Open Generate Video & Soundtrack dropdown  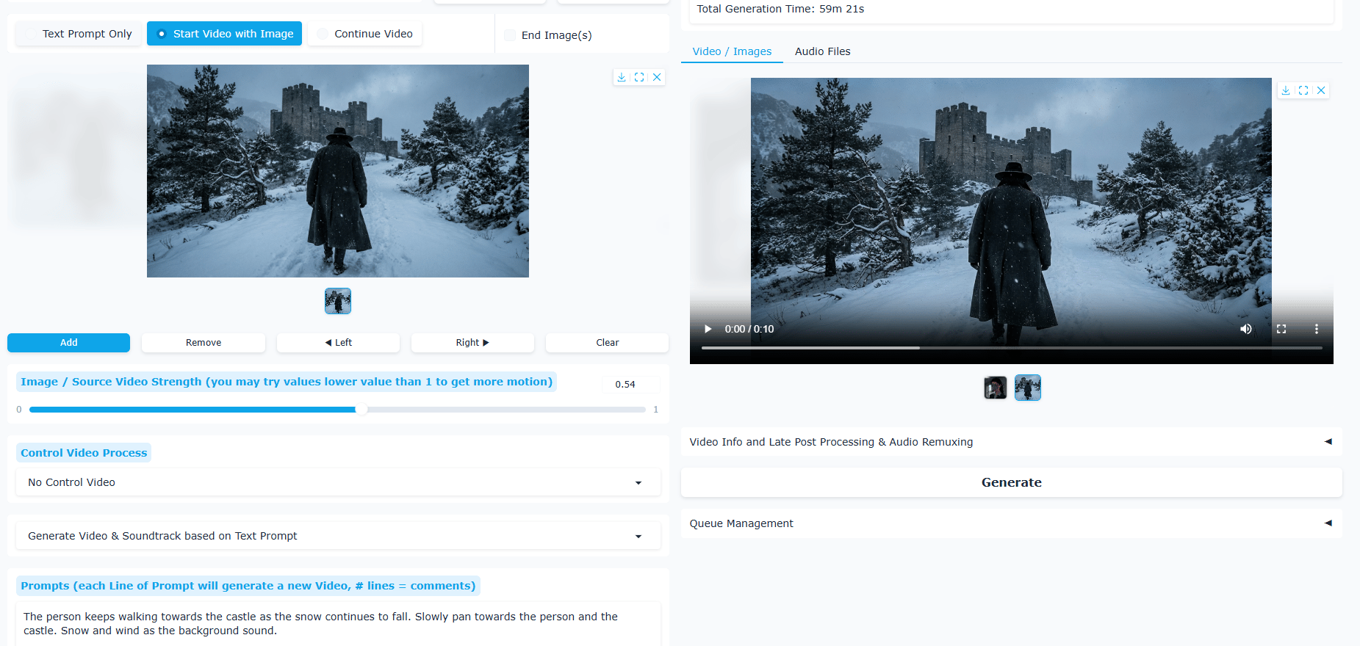pos(338,536)
